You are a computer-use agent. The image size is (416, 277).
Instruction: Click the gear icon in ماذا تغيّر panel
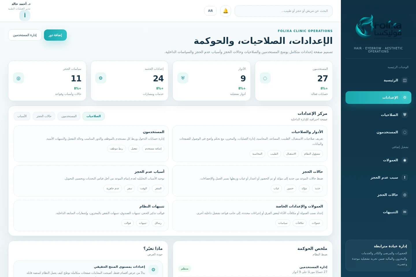pos(153,269)
